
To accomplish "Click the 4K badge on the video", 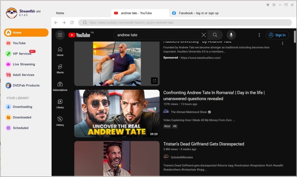I will point(175,126).
